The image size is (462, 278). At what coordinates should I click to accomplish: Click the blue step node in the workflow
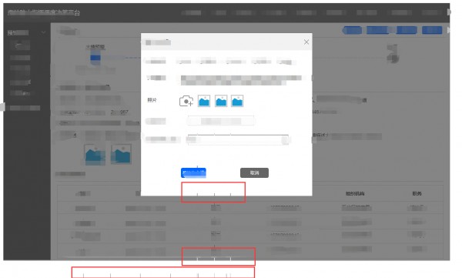click(x=95, y=58)
